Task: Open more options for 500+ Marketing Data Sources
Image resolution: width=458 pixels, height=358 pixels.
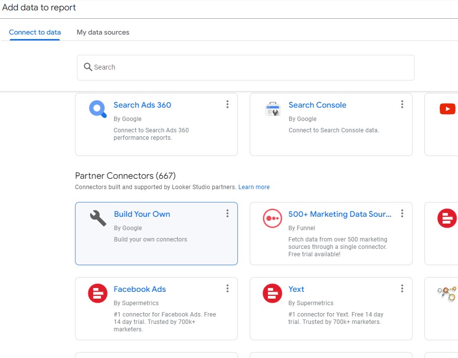Action: coord(402,213)
